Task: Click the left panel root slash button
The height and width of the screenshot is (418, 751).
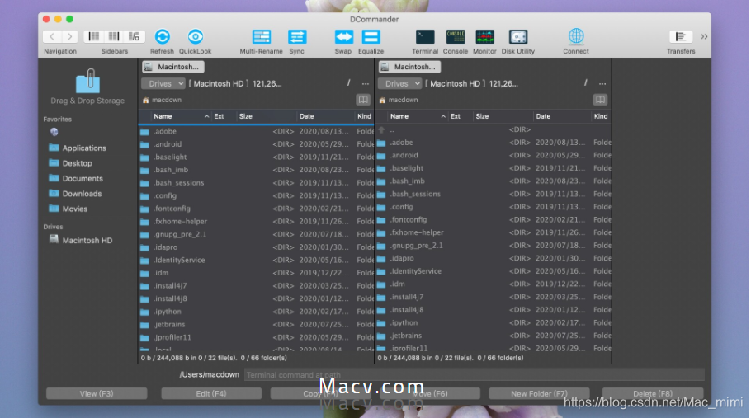Action: [348, 83]
